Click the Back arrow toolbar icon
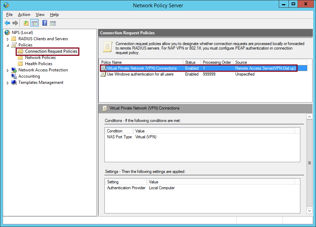The height and width of the screenshot is (227, 316). coord(7,23)
